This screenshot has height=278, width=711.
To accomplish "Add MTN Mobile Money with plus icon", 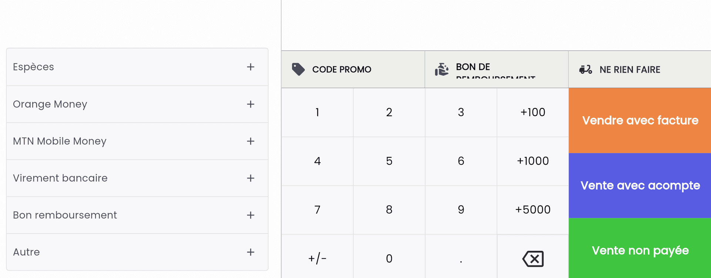I will (251, 141).
